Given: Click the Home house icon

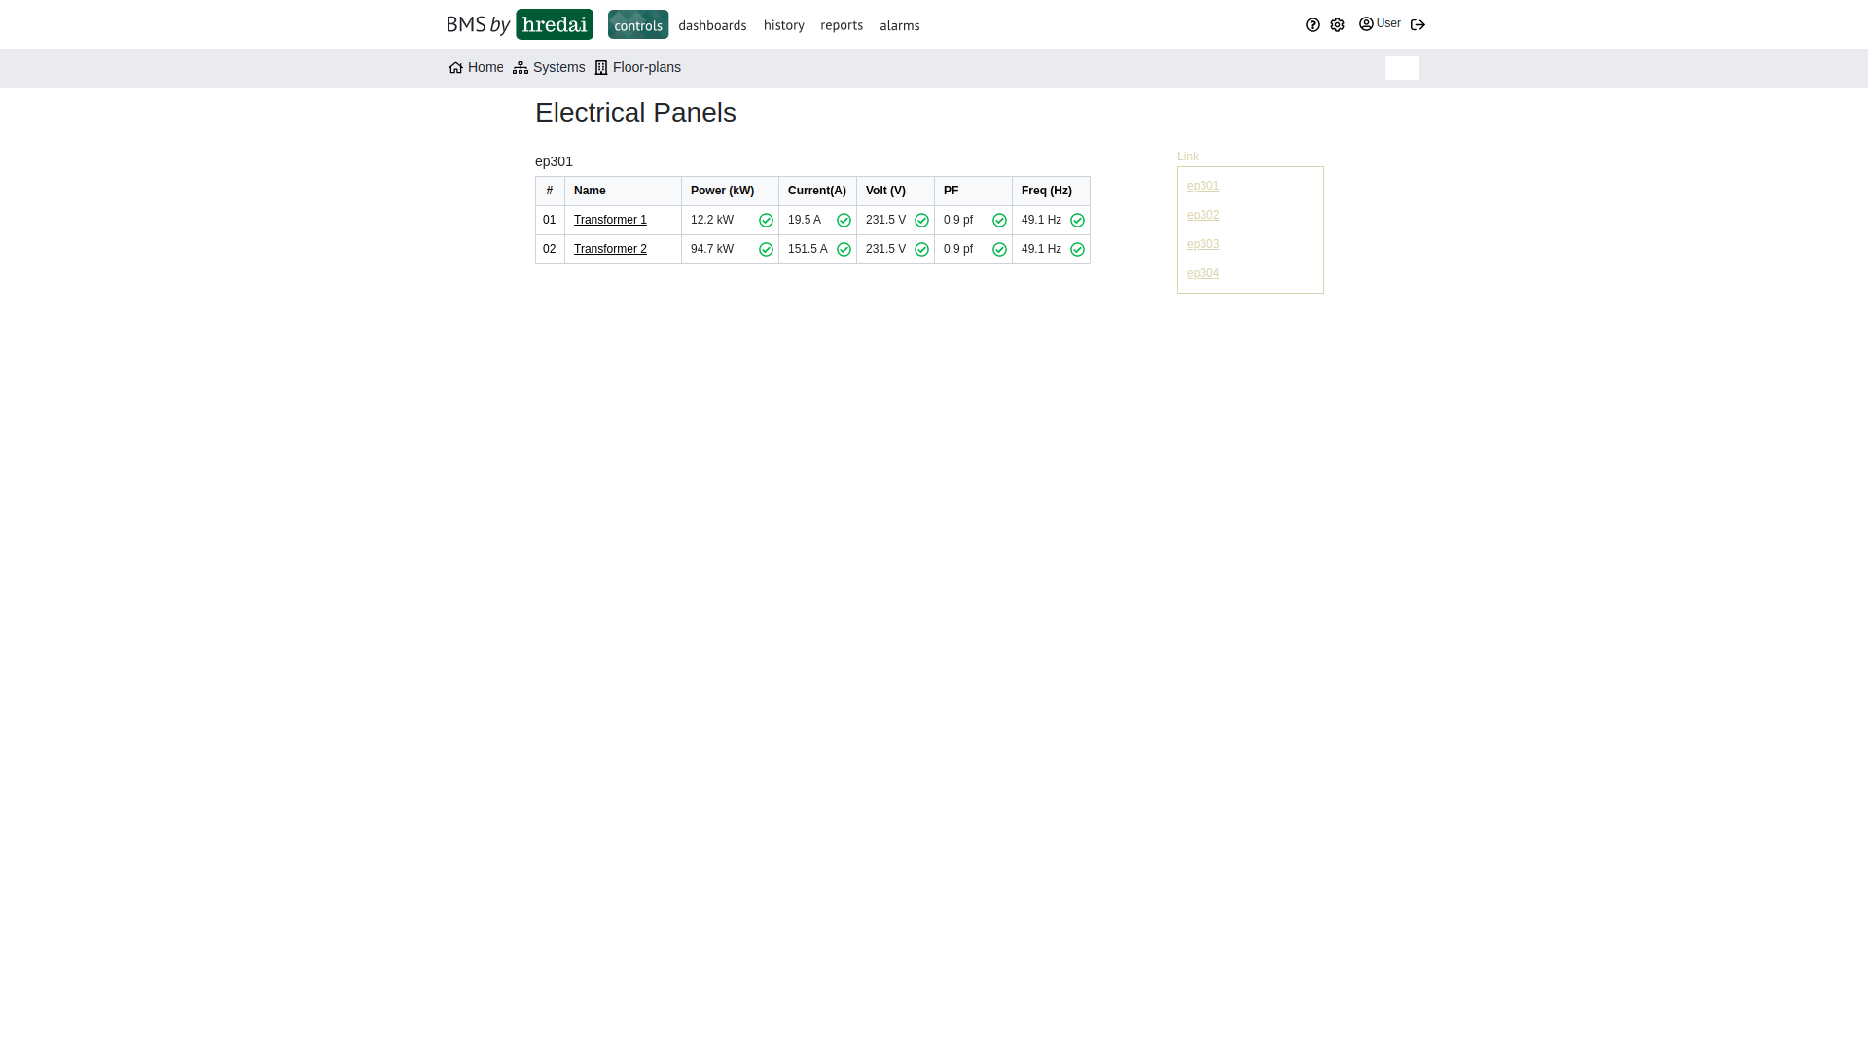Looking at the screenshot, I should 455,68.
